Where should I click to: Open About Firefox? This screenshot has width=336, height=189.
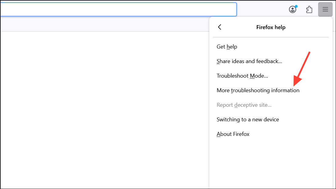coord(233,134)
